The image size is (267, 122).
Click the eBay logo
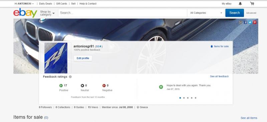[x=25, y=13]
